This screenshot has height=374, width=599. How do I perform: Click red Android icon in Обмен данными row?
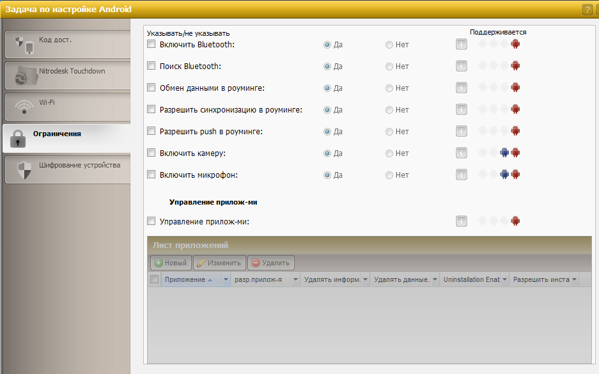pyautogui.click(x=515, y=88)
